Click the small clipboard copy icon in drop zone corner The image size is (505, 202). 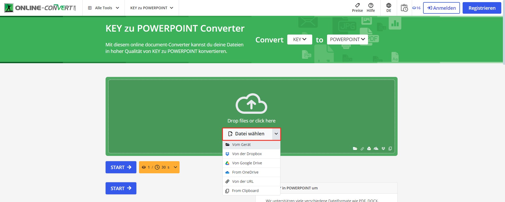[390, 149]
